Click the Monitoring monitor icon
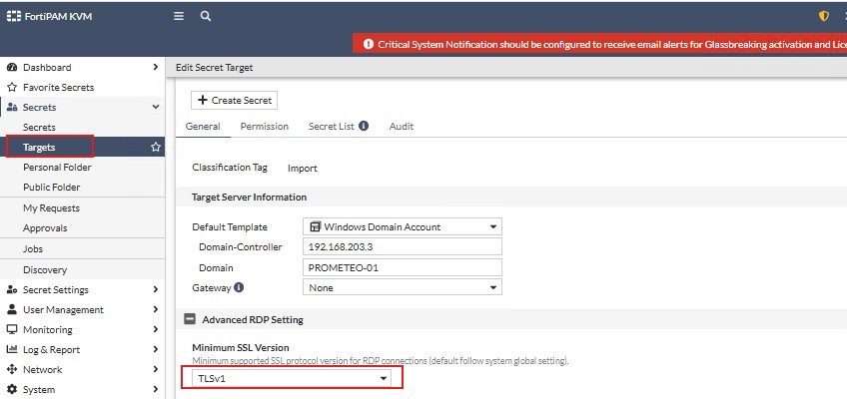Viewport: 847px width, 399px height. click(12, 329)
